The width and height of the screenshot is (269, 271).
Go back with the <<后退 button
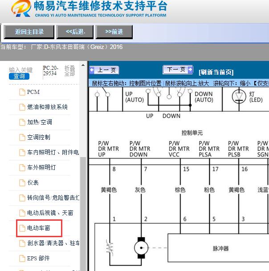point(75,32)
